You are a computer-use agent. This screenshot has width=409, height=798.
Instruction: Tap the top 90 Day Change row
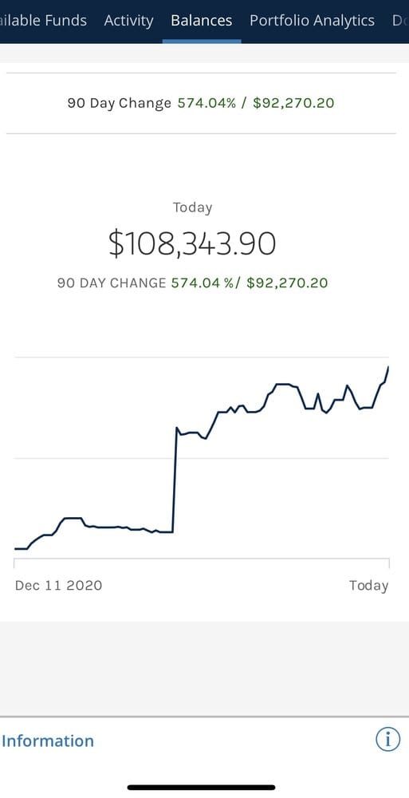[201, 103]
